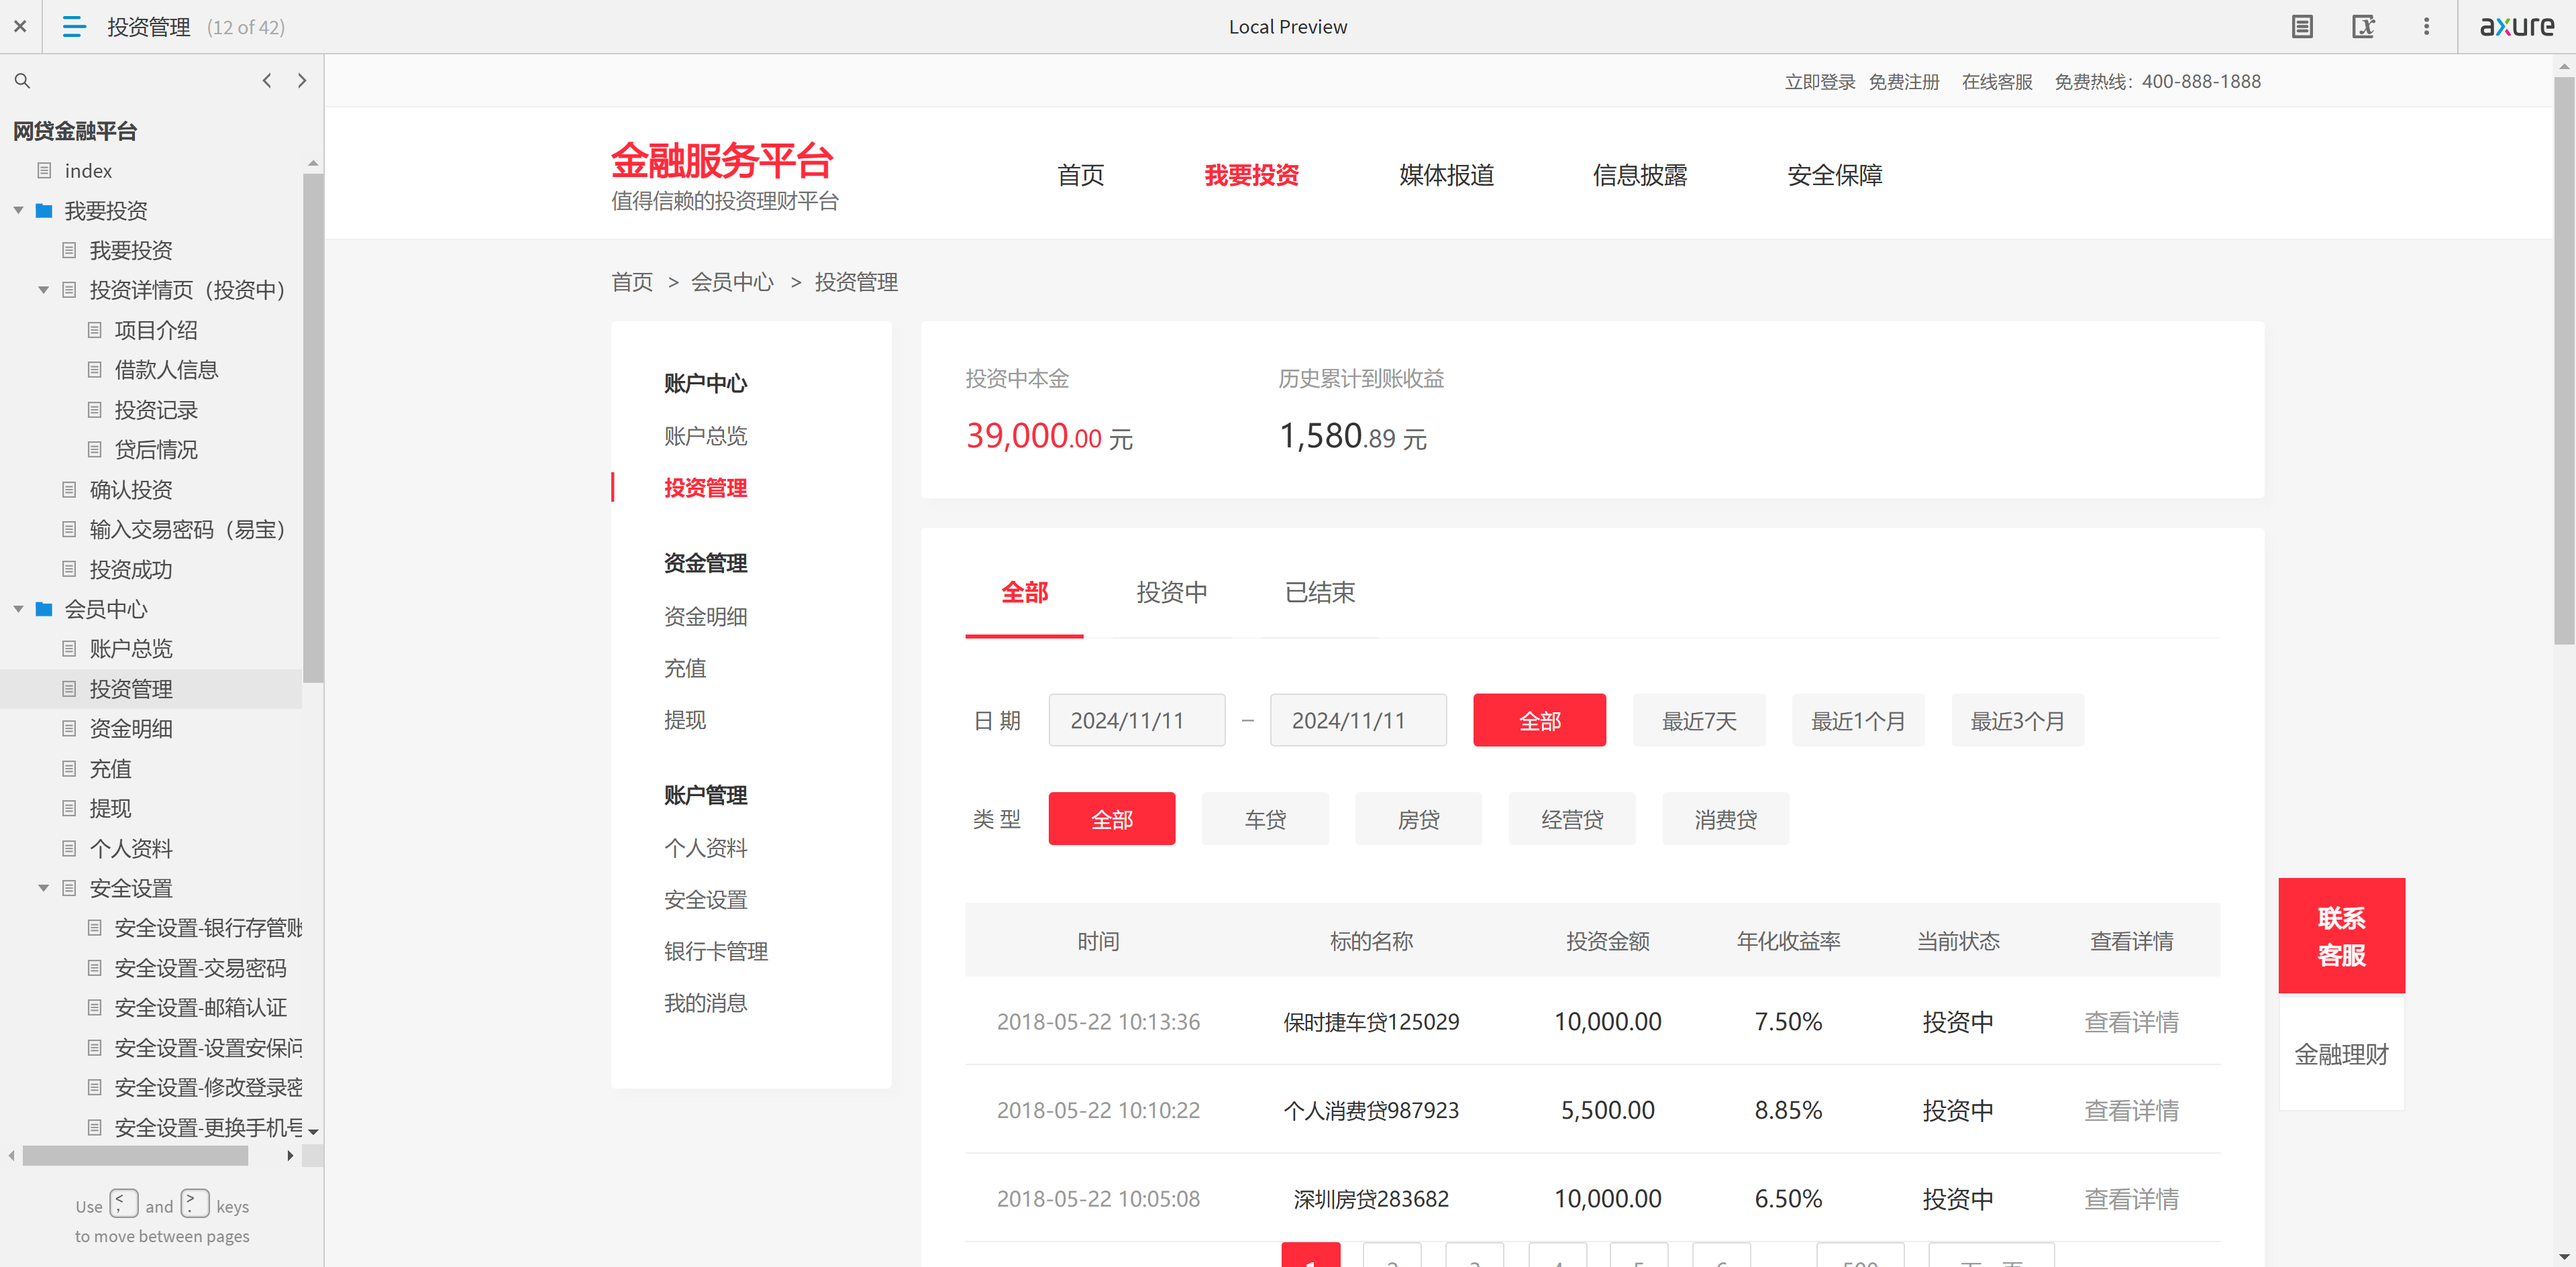Filter loan type by 经营贷
2576x1267 pixels.
(x=1572, y=820)
